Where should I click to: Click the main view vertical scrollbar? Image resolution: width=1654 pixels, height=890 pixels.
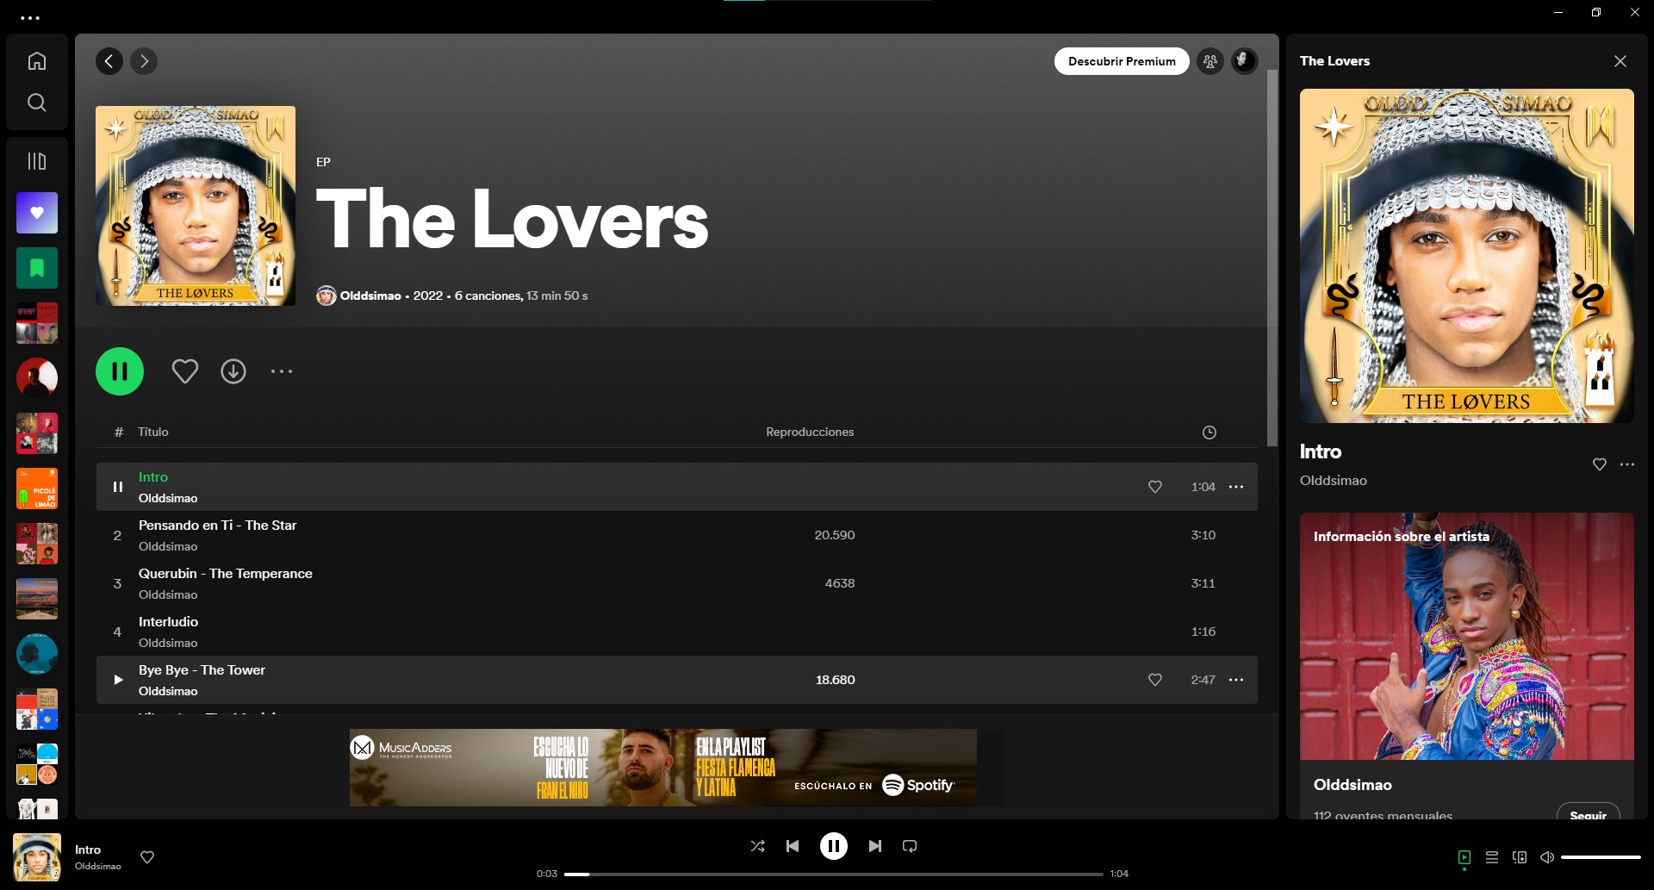coord(1272,258)
